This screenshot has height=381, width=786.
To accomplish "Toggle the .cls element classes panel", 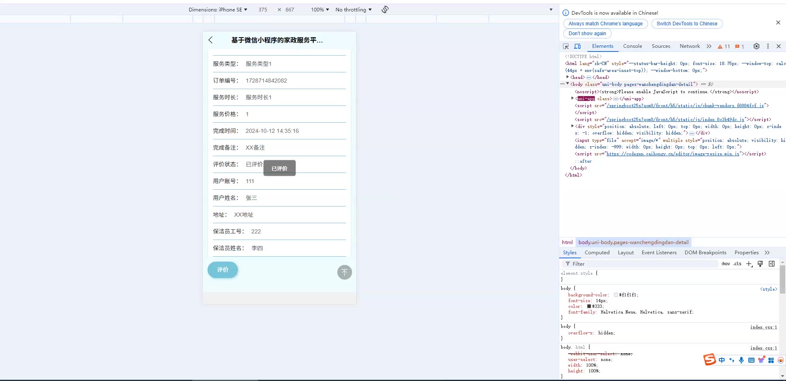I will point(737,264).
